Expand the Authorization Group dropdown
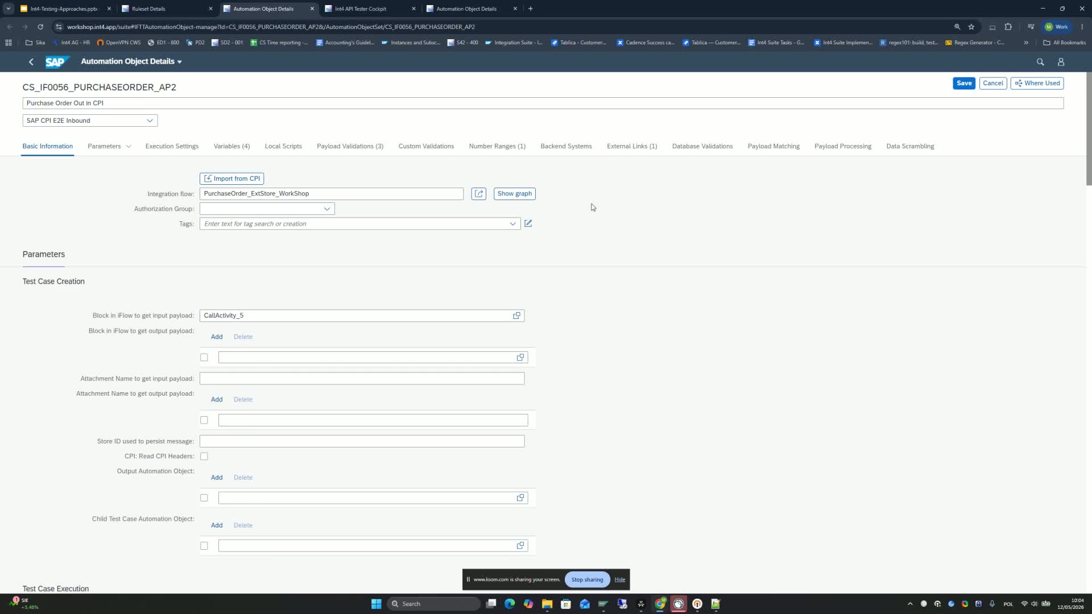 (327, 209)
